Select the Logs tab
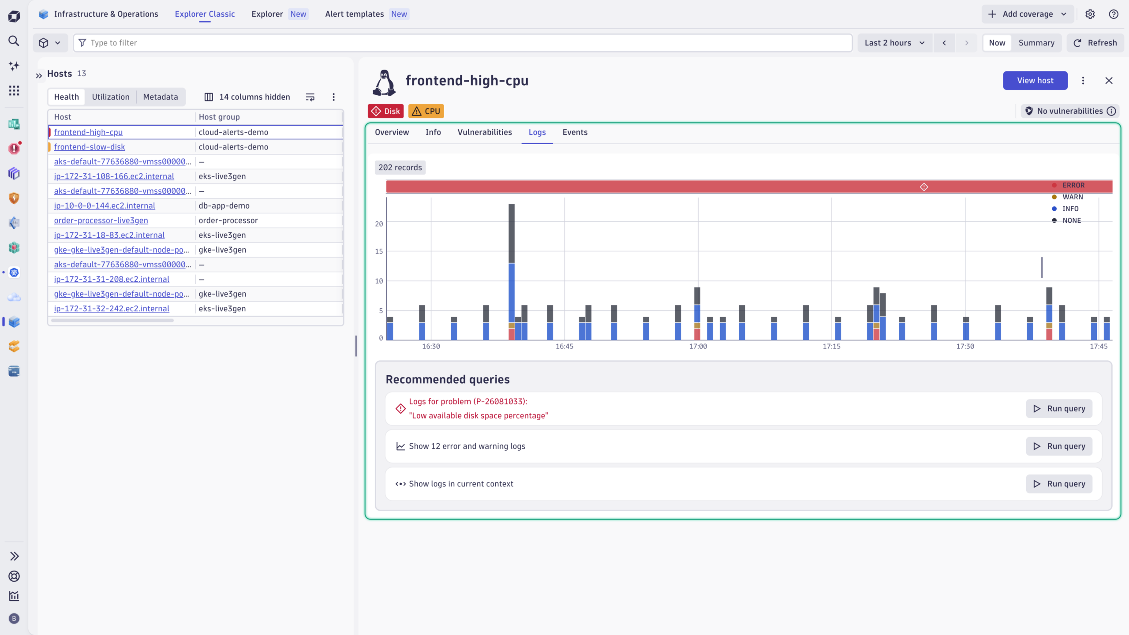1129x635 pixels. [x=537, y=132]
